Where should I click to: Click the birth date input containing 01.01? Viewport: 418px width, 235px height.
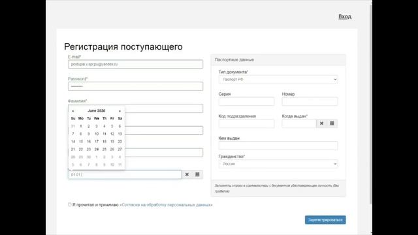125,174
